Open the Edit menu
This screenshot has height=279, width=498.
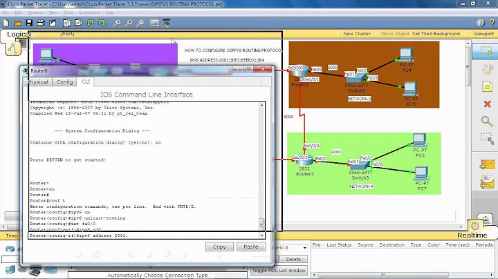19,12
